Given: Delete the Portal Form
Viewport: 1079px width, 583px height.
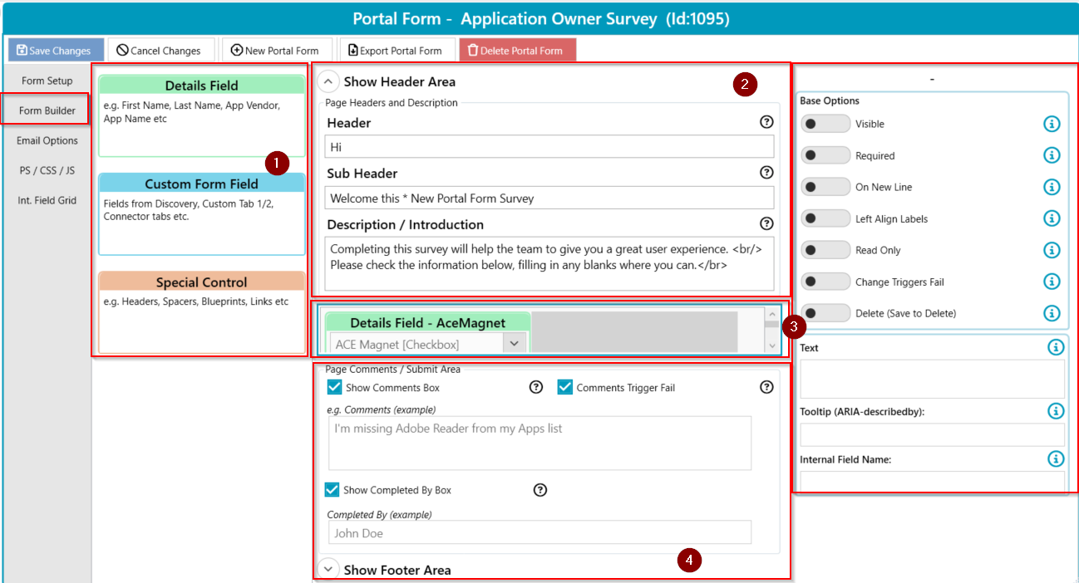Looking at the screenshot, I should (x=517, y=50).
